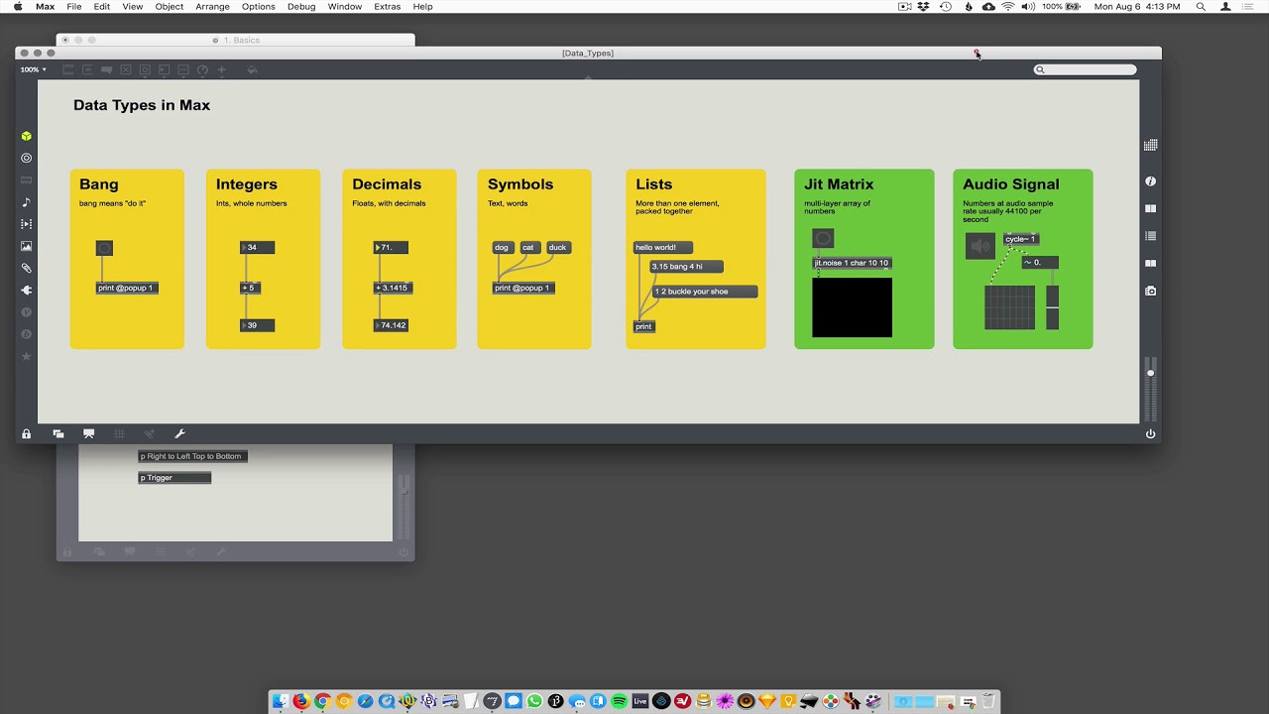Viewport: 1269px width, 714px height.
Task: Select the 'jit.noise 1 char 10 10' object
Action: (x=852, y=263)
